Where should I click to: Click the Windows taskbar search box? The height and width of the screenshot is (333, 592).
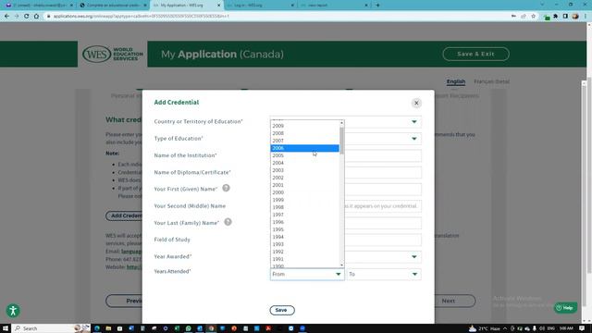point(51,328)
